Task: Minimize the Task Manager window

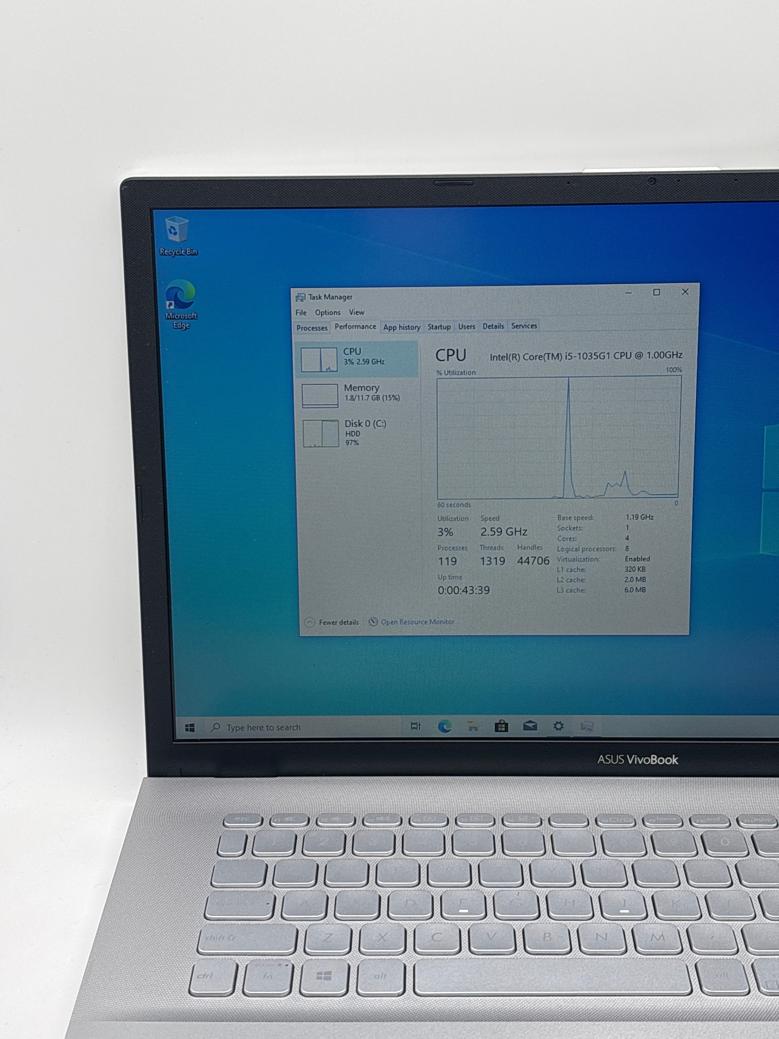Action: [628, 293]
